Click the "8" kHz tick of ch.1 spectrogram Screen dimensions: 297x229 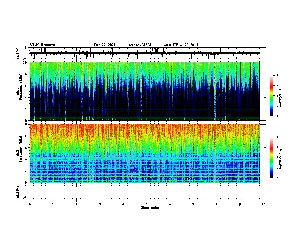click(x=26, y=74)
